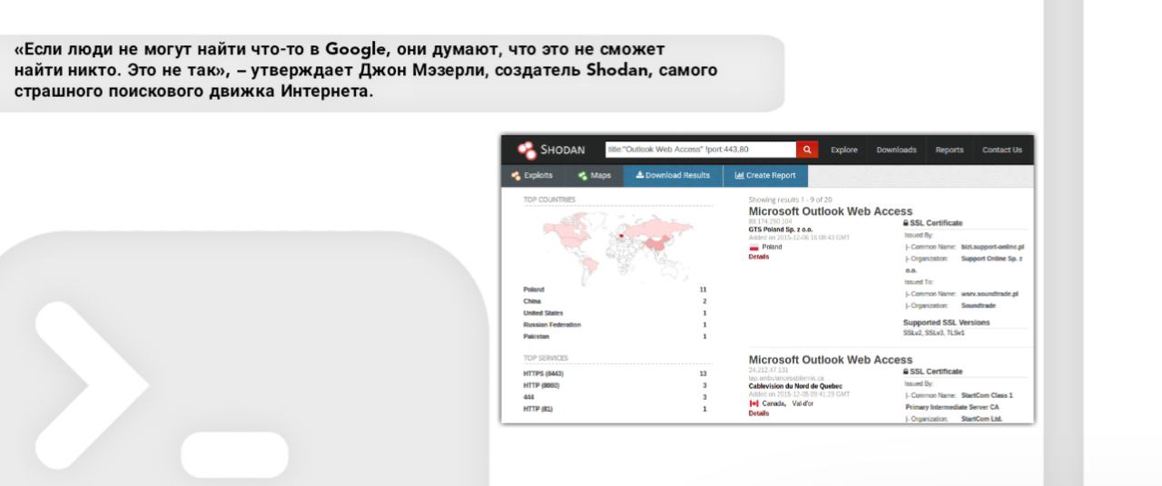
Task: Select Pakistan in the top countries list
Action: [536, 336]
